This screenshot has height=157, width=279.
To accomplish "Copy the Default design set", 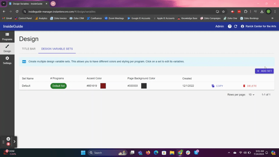I will coord(217,86).
